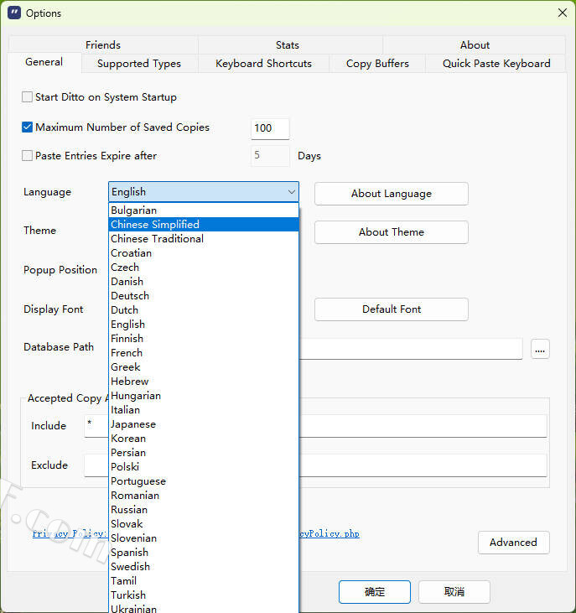Choose Ukrainian at list bottom
The height and width of the screenshot is (613, 576).
click(204, 608)
